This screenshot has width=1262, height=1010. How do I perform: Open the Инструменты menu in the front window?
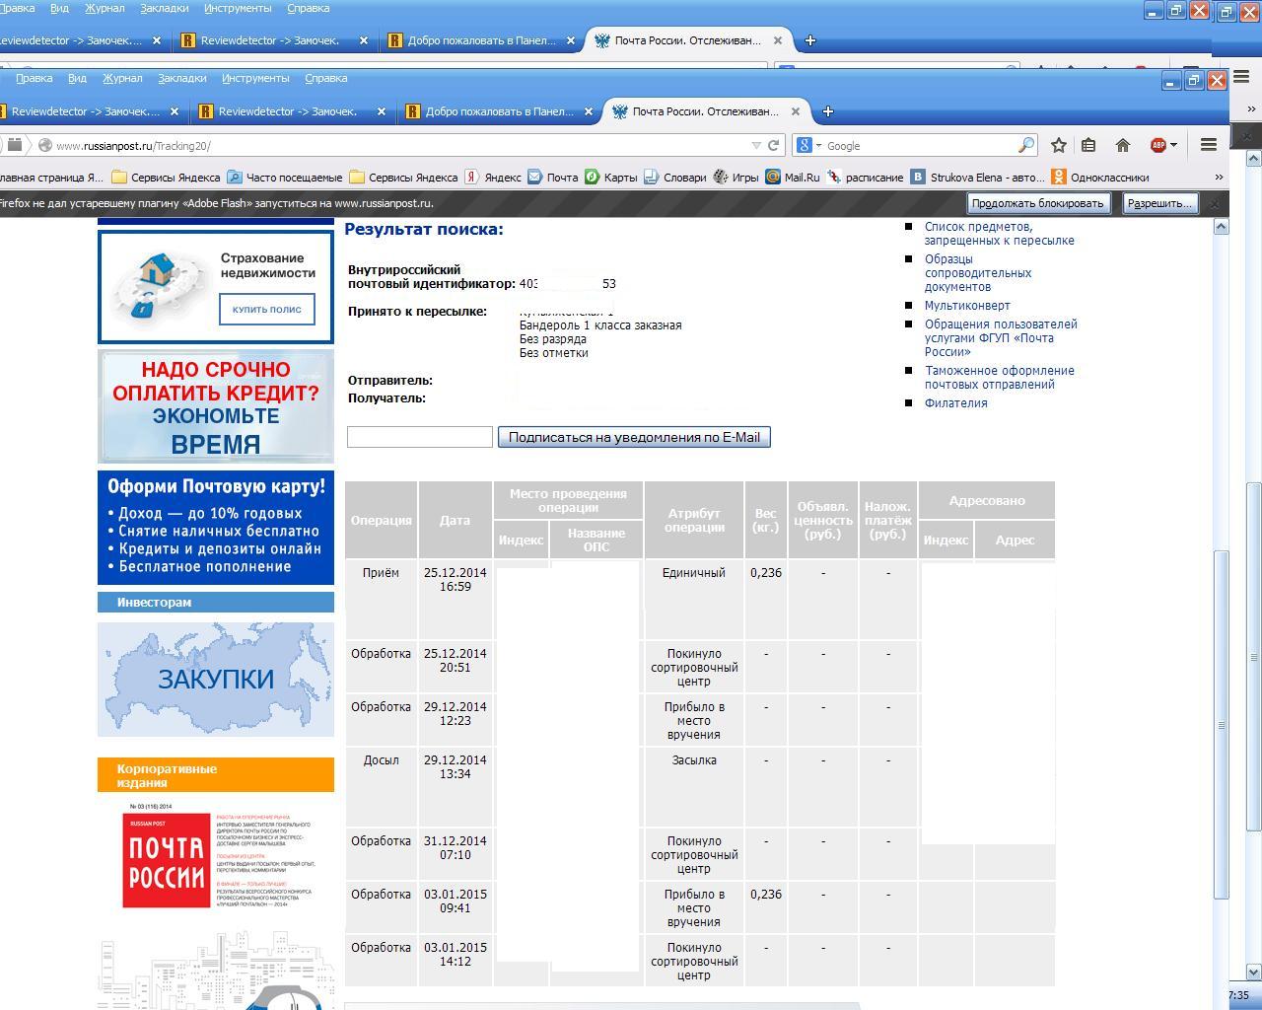(x=255, y=78)
